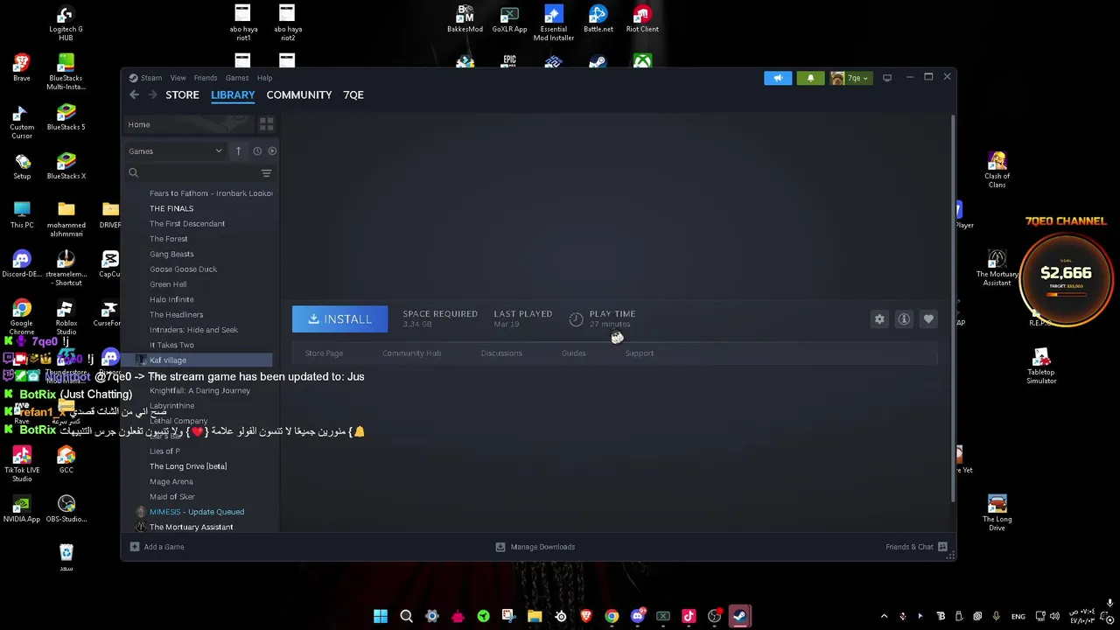Image resolution: width=1120 pixels, height=630 pixels.
Task: Open the Guides link
Action: pos(574,353)
